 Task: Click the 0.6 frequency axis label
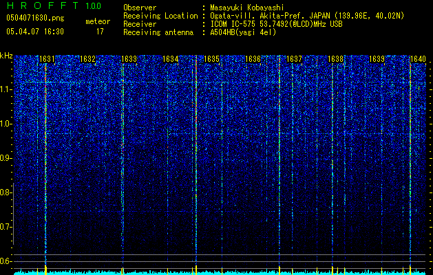[6, 261]
